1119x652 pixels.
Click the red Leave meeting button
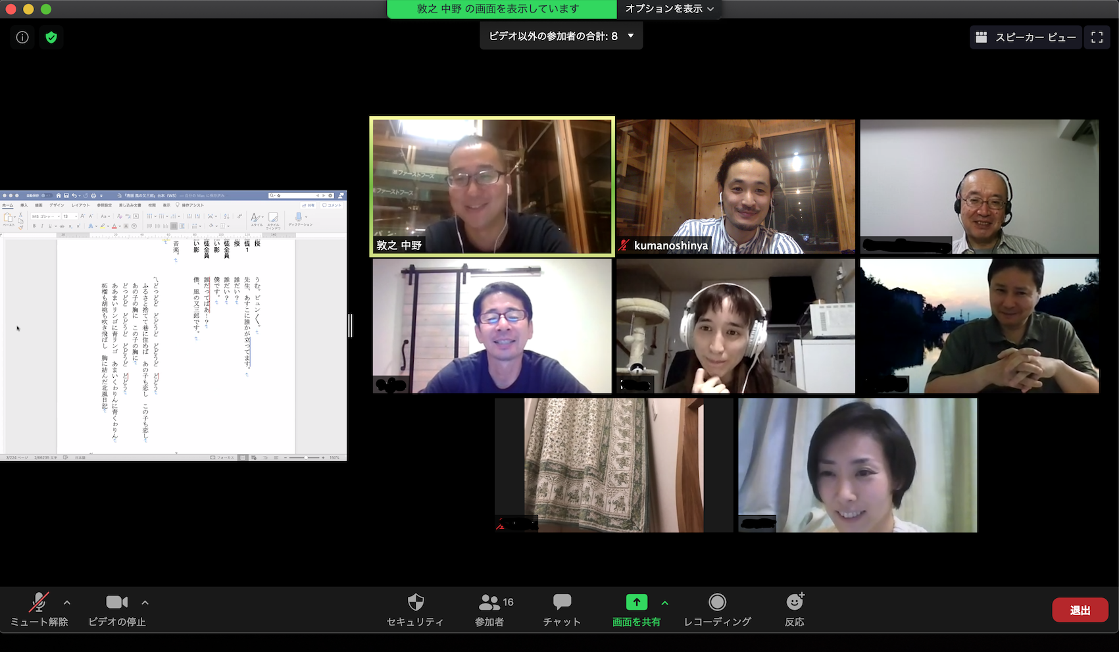pos(1080,610)
